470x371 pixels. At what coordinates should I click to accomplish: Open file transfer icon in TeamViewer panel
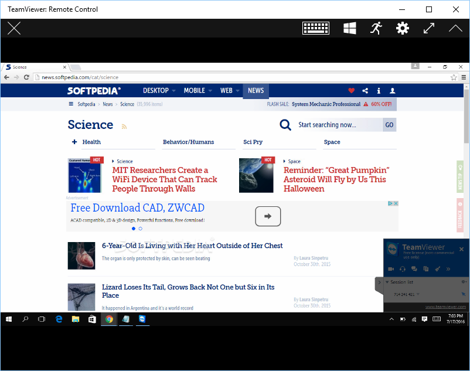click(425, 269)
